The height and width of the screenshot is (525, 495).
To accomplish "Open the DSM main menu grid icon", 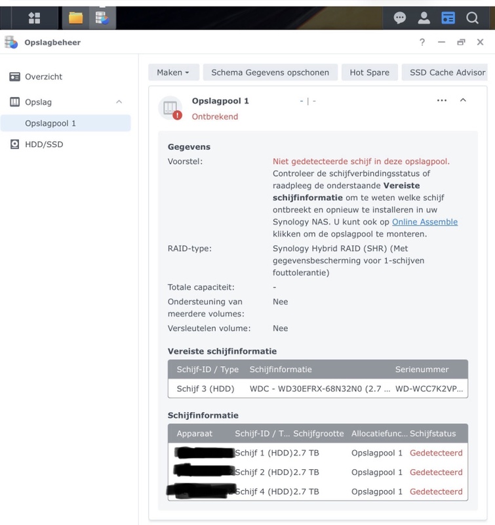I will click(x=34, y=18).
